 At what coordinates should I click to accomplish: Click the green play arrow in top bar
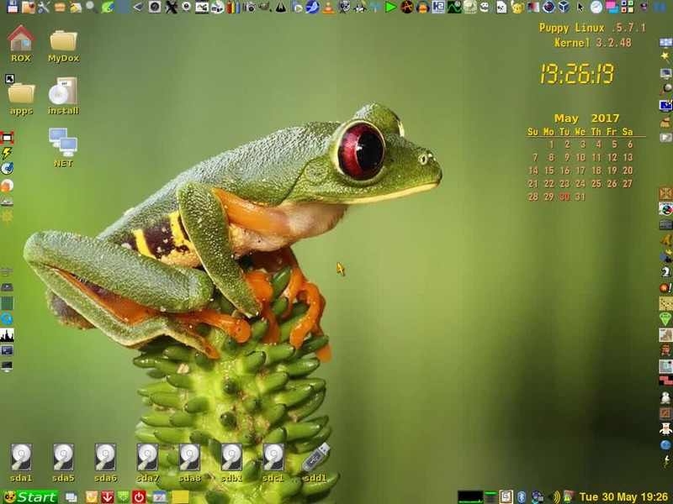click(x=391, y=8)
